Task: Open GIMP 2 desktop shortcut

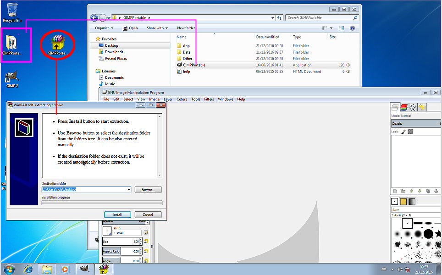Action: click(x=12, y=79)
